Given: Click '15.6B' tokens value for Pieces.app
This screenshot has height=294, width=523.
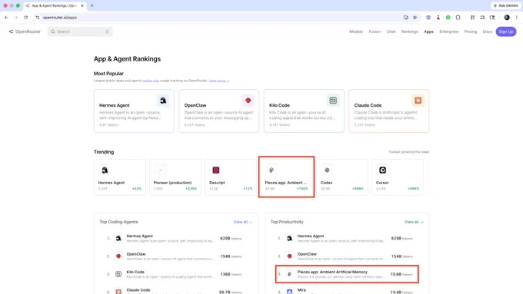Looking at the screenshot, I should click(x=395, y=274).
